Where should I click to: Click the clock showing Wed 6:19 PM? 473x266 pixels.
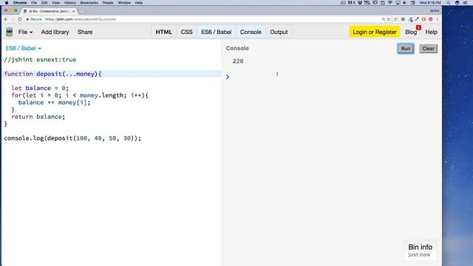[430, 3]
